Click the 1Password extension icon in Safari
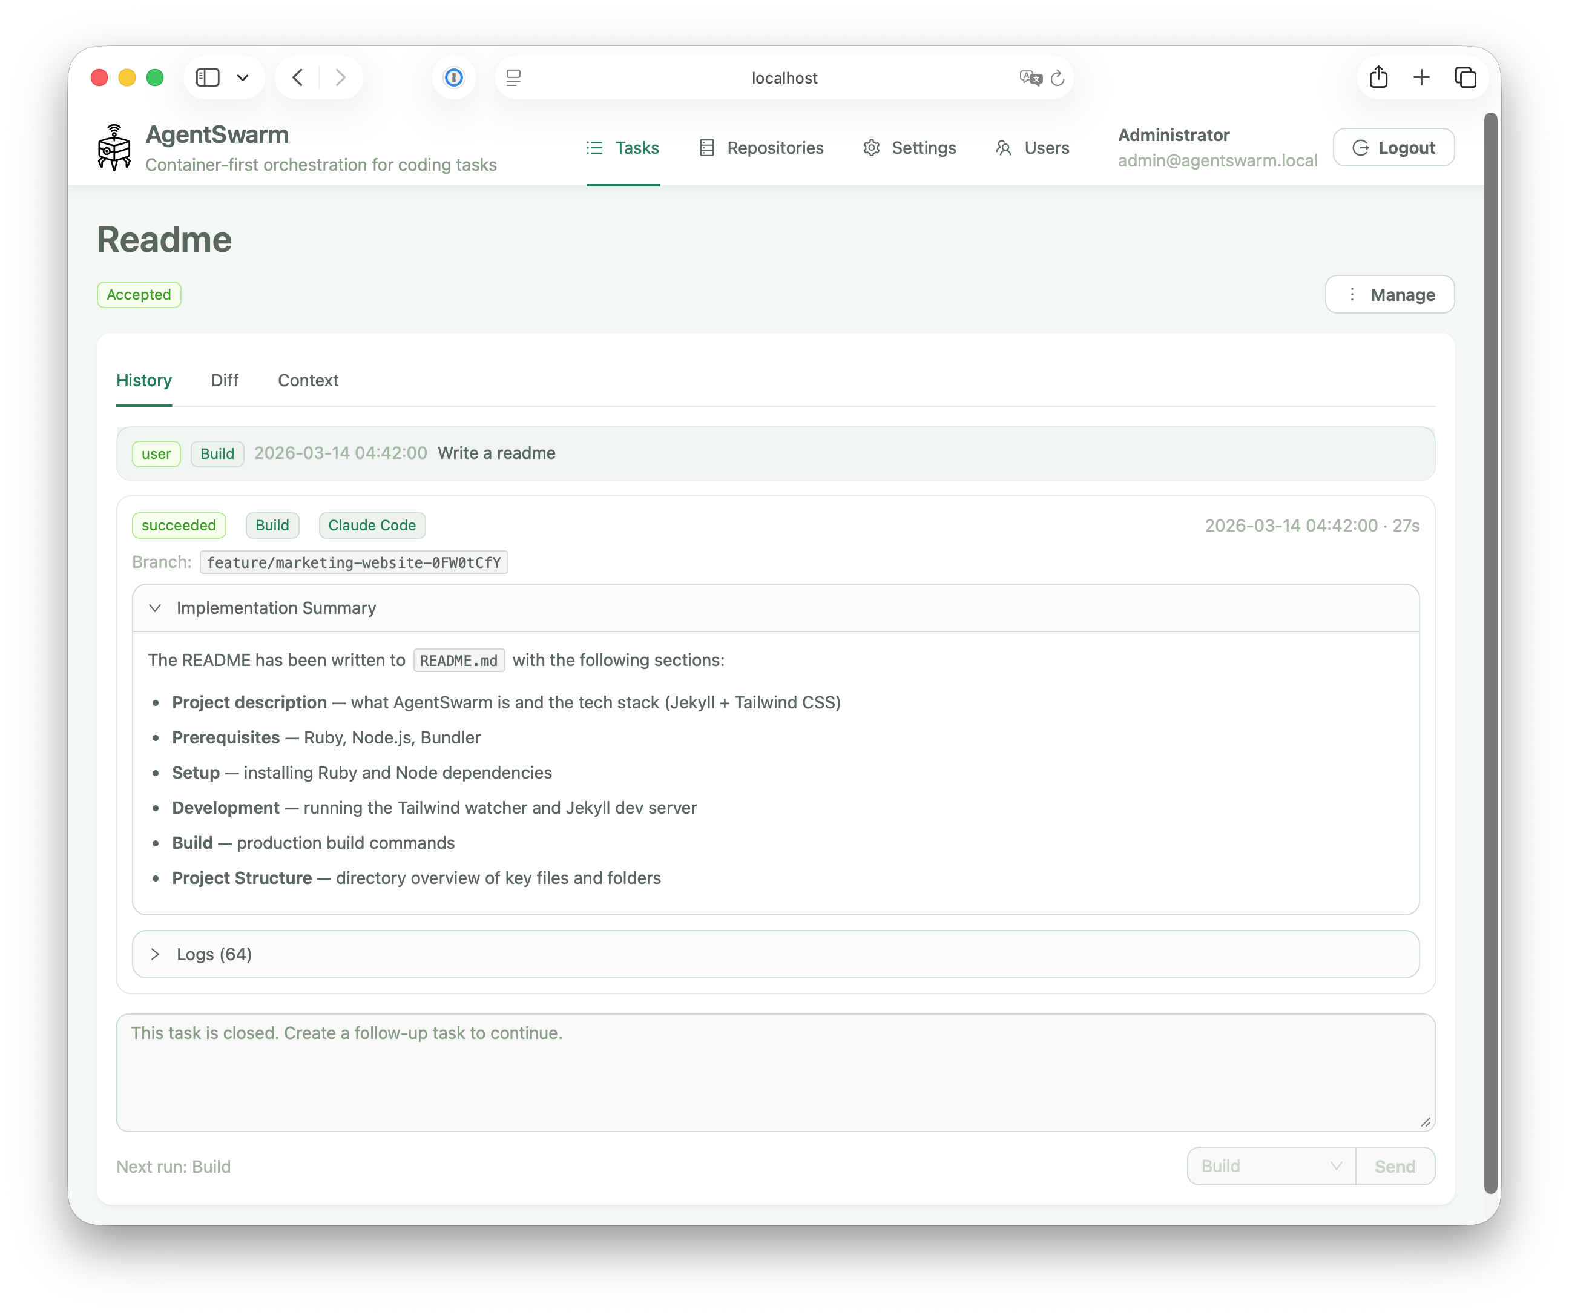 pyautogui.click(x=453, y=77)
